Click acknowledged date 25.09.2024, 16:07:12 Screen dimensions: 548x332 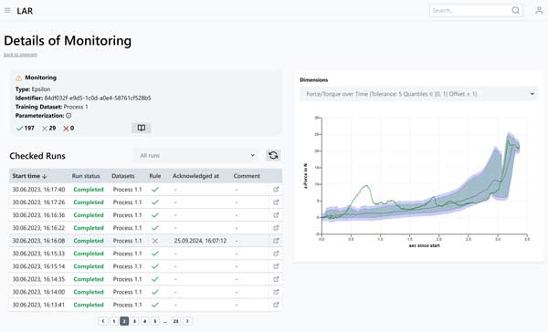200,241
